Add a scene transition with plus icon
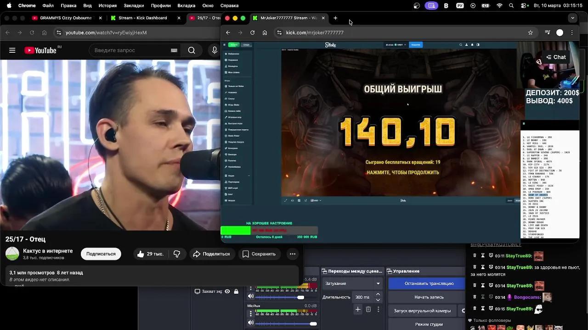Image resolution: width=588 pixels, height=330 pixels. 358,309
